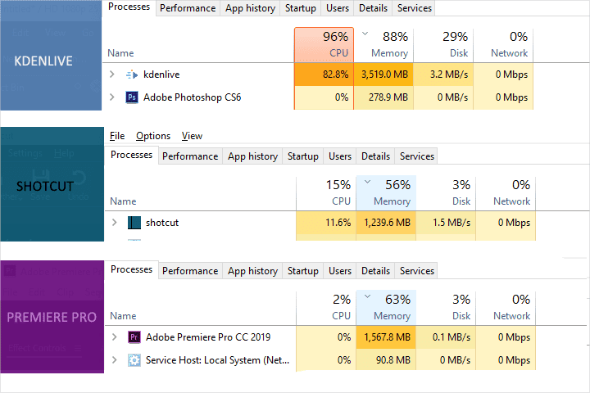Click the 63% Memory column header
590x393 pixels.
tap(385, 307)
